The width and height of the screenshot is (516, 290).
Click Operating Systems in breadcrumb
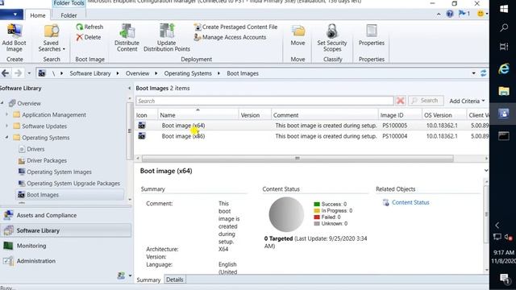pos(188,73)
